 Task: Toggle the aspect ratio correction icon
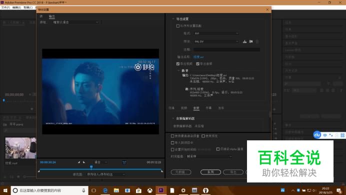[x=124, y=162]
